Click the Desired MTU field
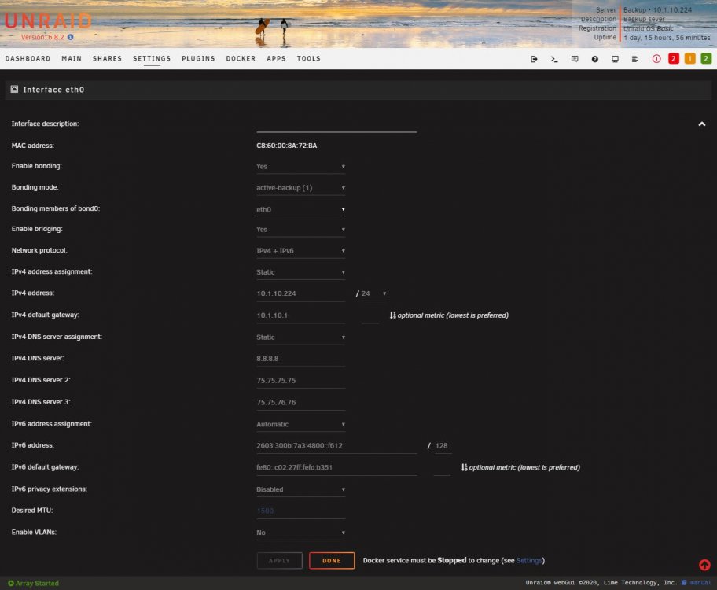The height and width of the screenshot is (590, 717). point(301,511)
